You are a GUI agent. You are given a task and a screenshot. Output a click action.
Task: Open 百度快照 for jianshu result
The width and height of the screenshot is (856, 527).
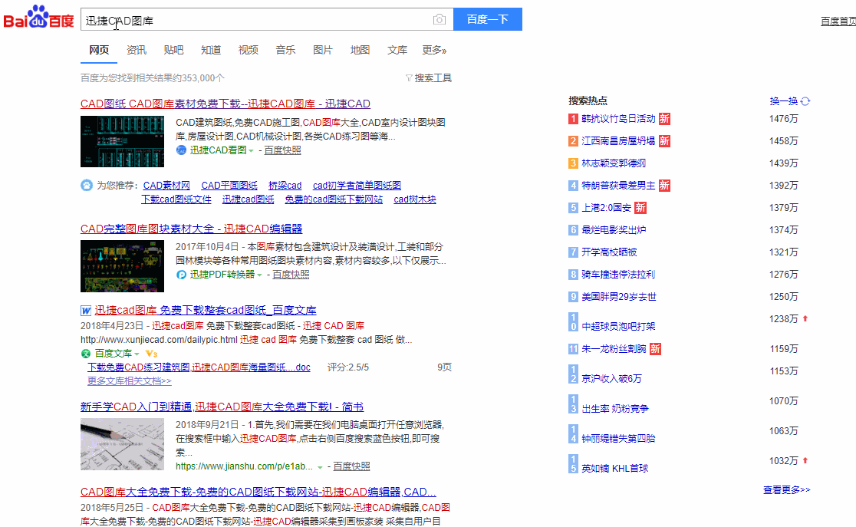click(351, 466)
